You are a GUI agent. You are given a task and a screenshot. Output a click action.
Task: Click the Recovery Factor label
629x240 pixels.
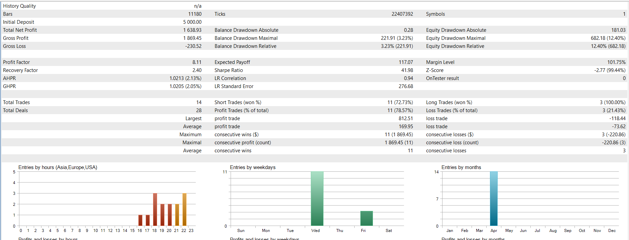(x=20, y=70)
